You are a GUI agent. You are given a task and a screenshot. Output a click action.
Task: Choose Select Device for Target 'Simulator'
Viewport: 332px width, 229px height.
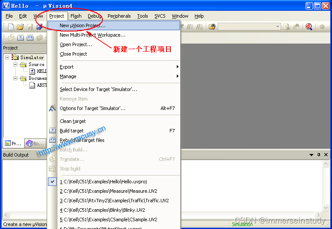[x=119, y=89]
